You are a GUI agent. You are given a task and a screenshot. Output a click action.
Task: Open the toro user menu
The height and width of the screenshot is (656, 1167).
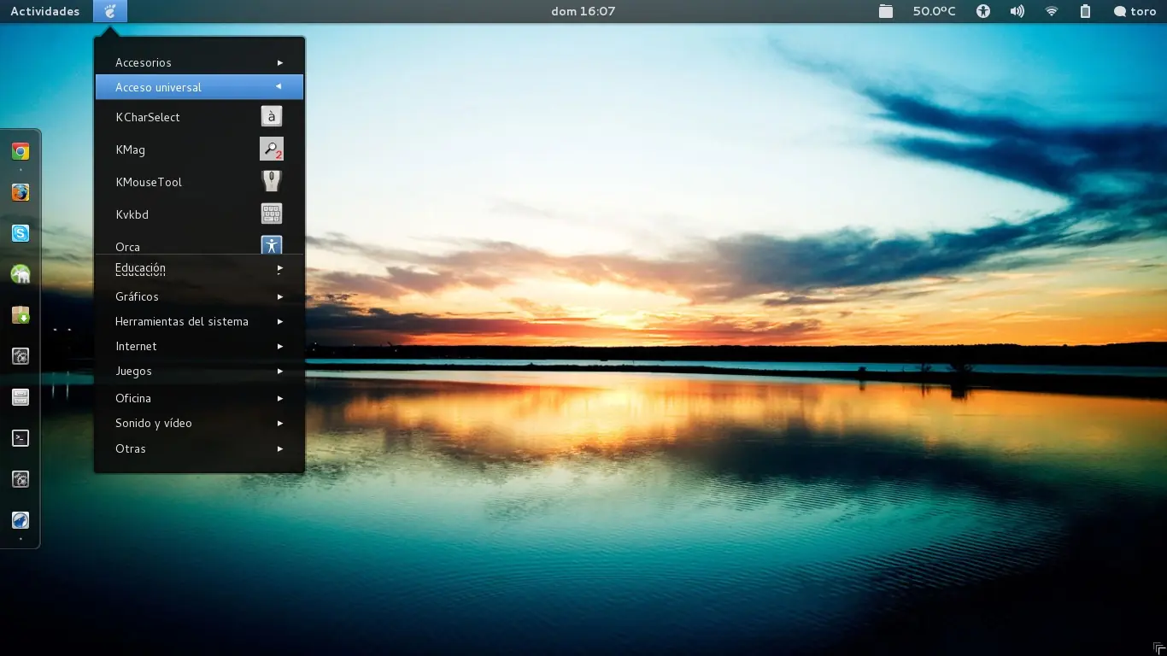click(1135, 11)
